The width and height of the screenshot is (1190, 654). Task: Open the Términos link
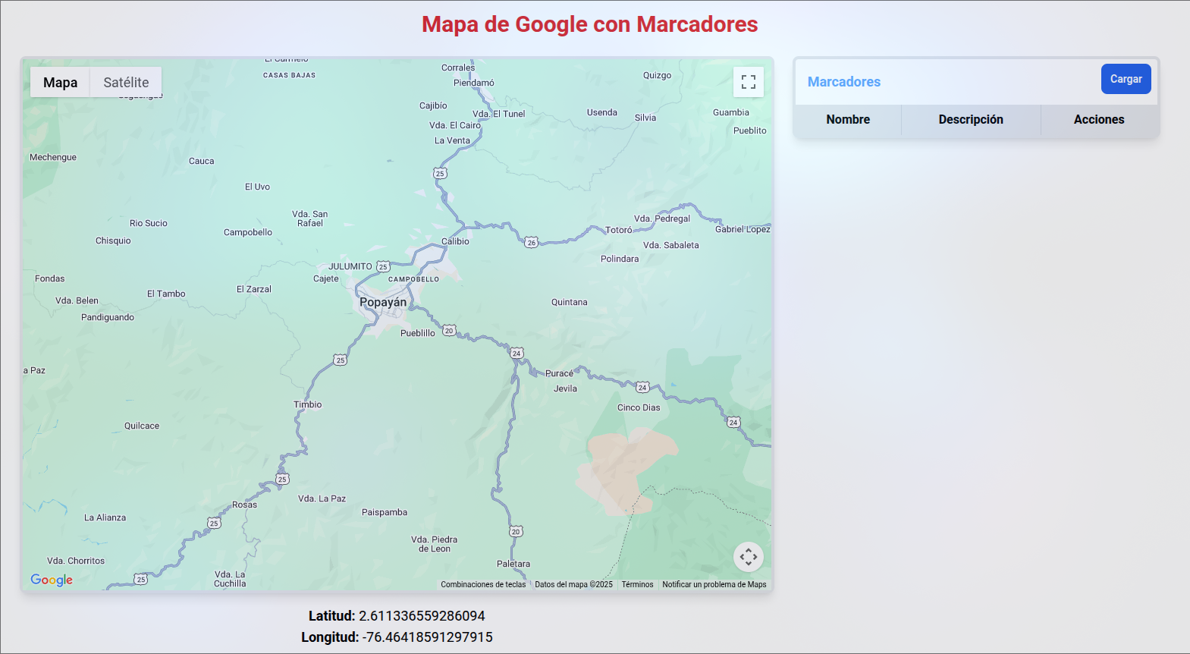(637, 584)
